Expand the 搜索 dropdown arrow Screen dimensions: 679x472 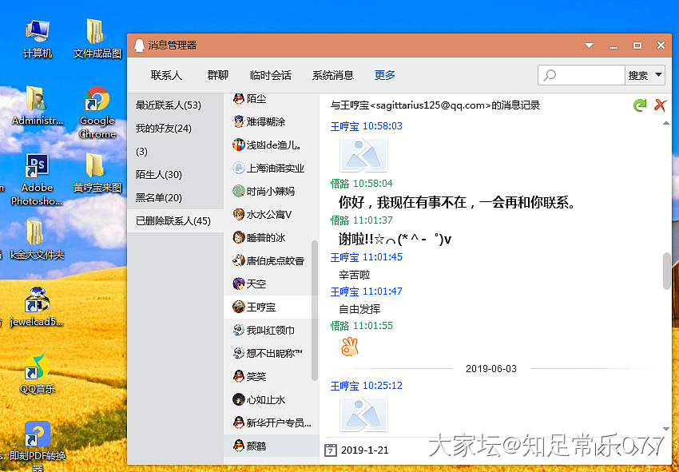coord(658,75)
